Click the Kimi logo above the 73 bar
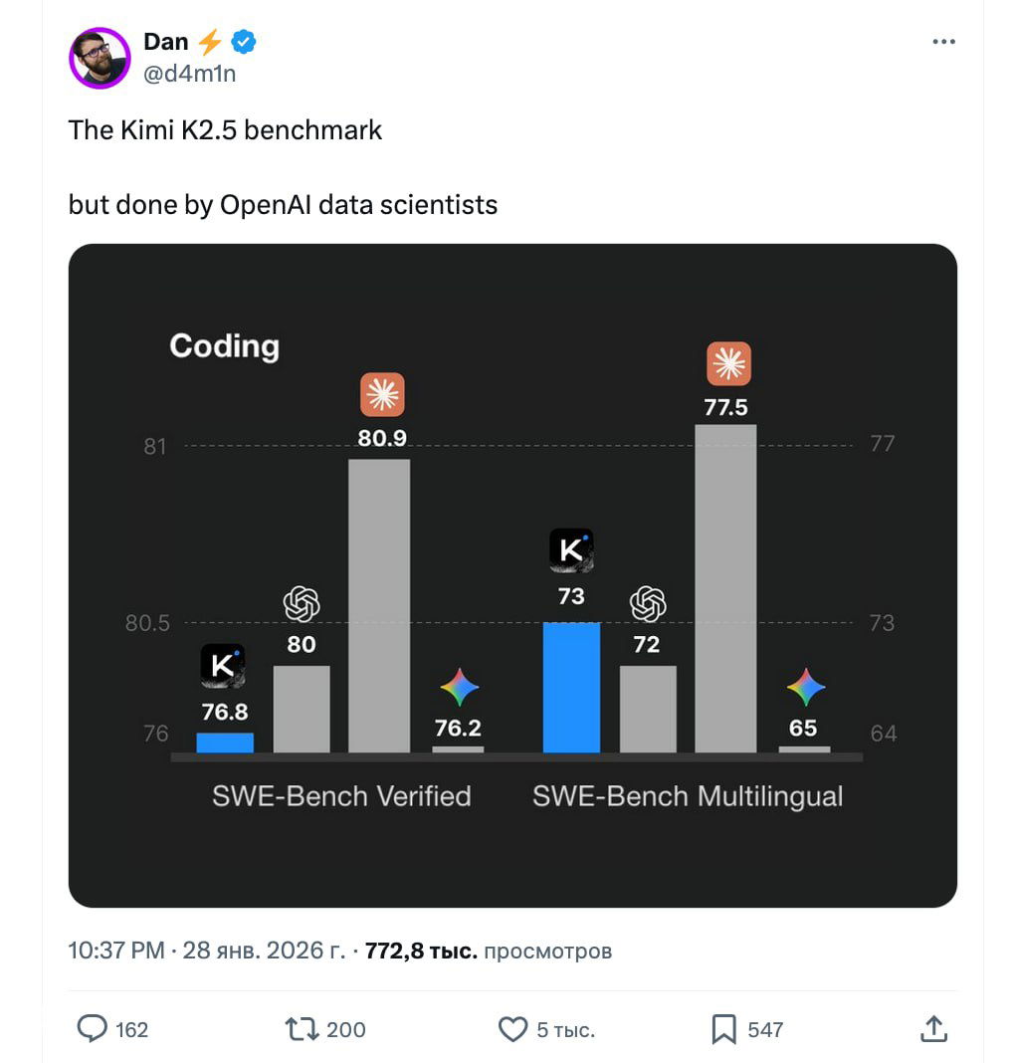Image resolution: width=1013 pixels, height=1063 pixels. pyautogui.click(x=571, y=550)
